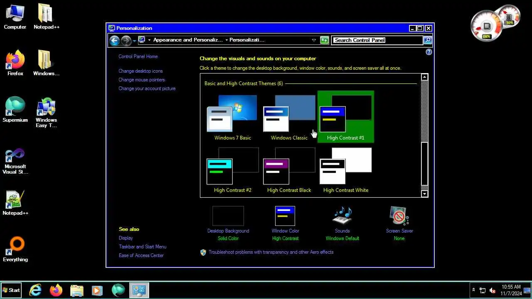
Task: Open Ease of Access Center link
Action: click(141, 255)
